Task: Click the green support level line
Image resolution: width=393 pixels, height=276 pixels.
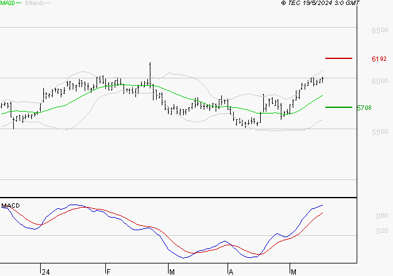Action: (x=338, y=107)
